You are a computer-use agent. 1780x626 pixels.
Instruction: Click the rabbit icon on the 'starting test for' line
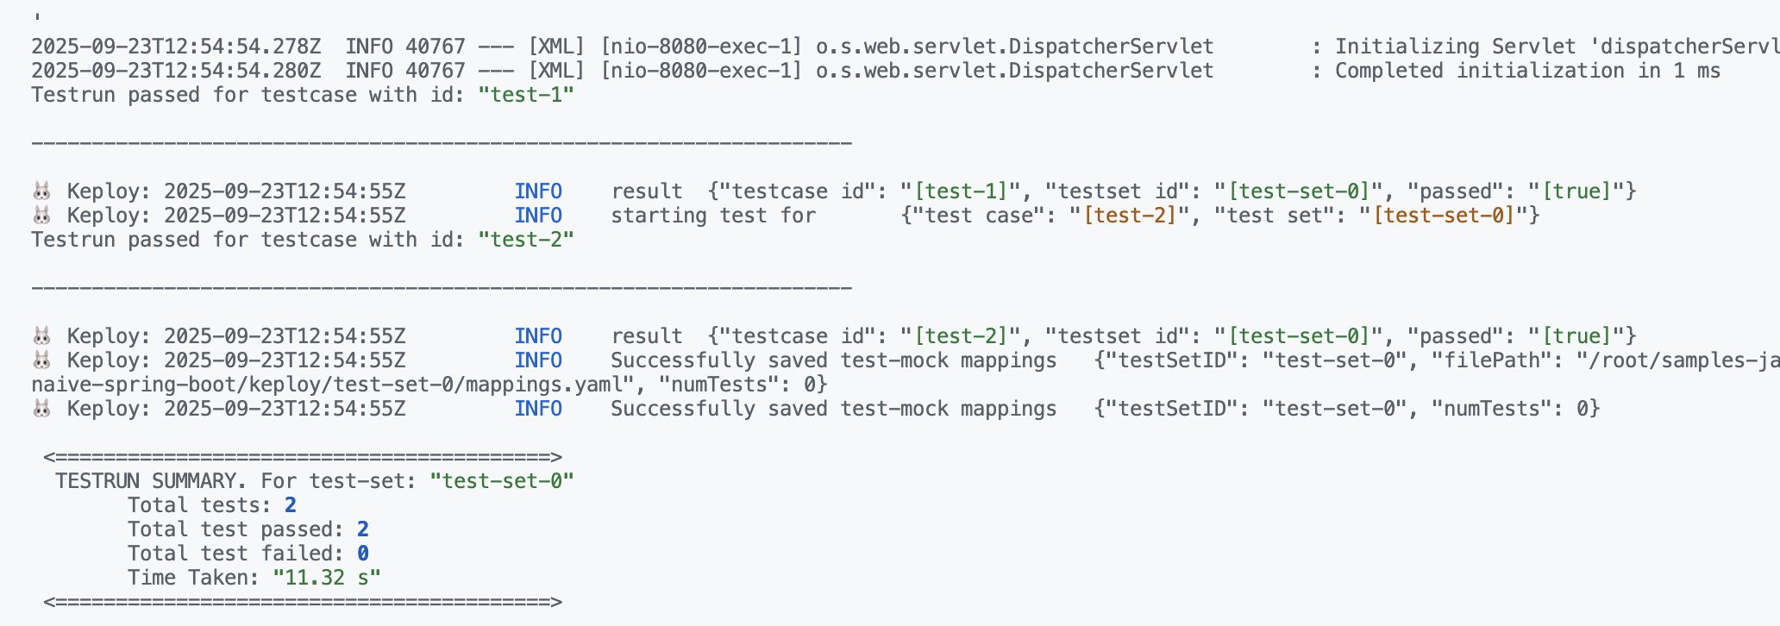click(x=41, y=216)
